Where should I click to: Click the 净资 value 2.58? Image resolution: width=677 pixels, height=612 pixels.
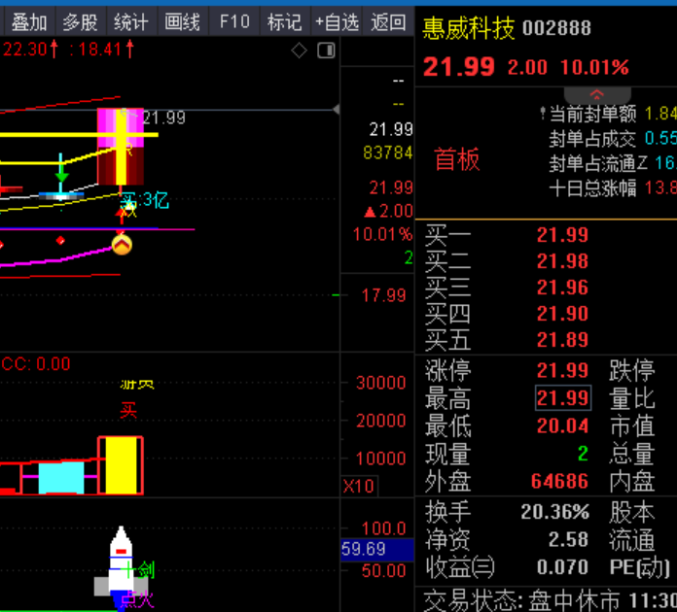coord(568,539)
